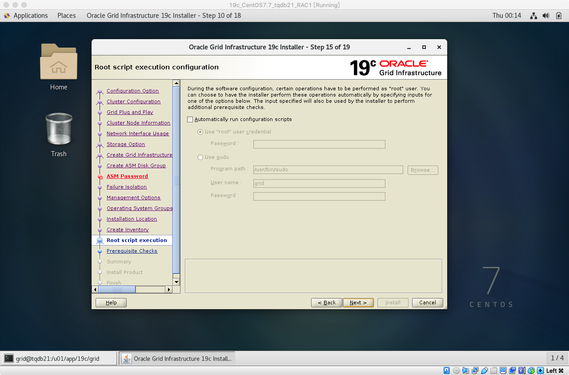Click the disabled Install button
The height and width of the screenshot is (375, 569).
[x=393, y=302]
